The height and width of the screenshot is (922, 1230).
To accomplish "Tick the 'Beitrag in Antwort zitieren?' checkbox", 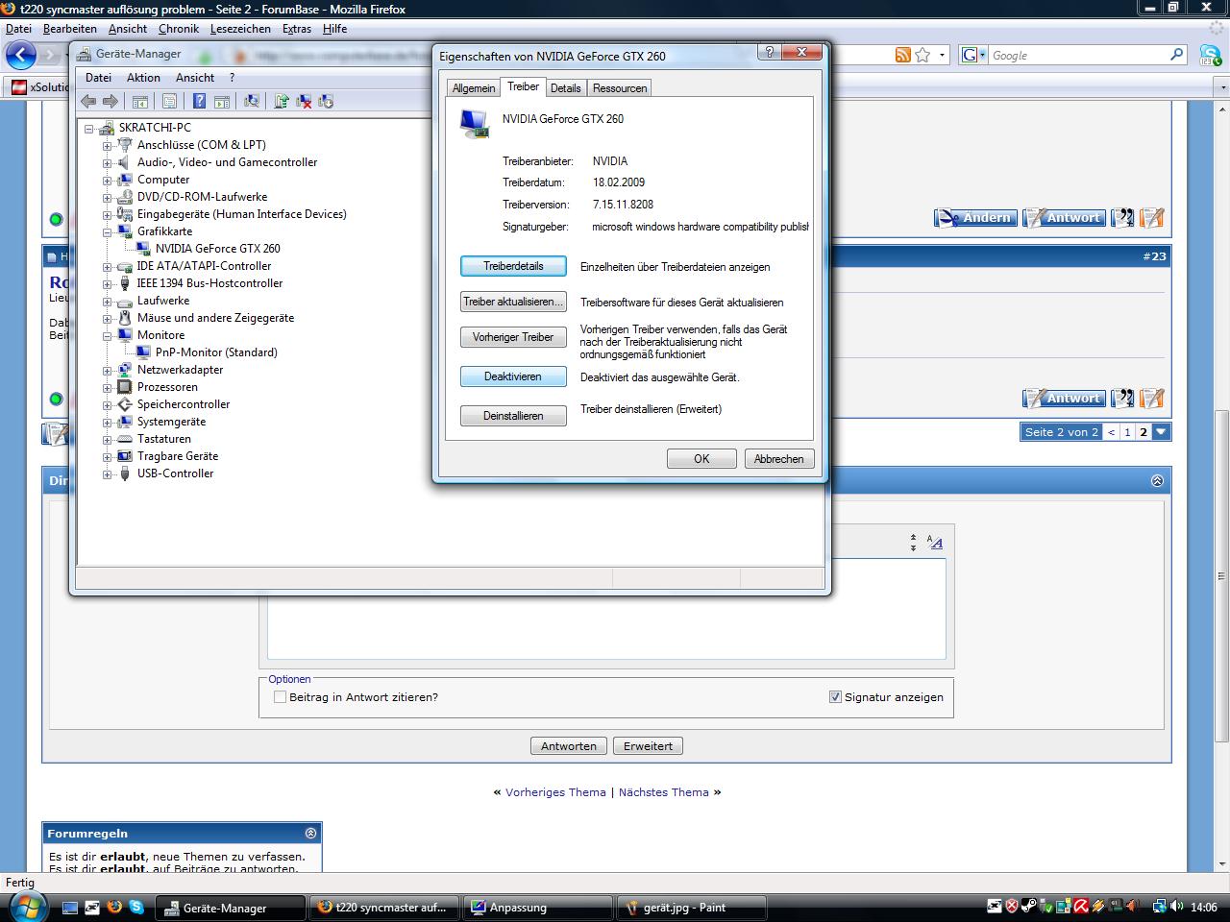I will (x=280, y=697).
